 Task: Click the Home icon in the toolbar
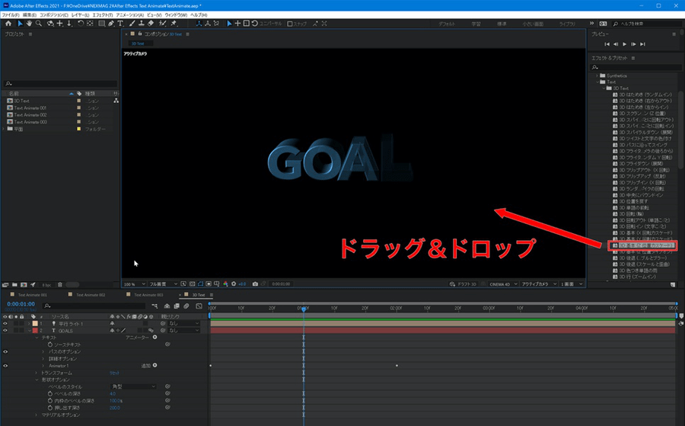[8, 23]
